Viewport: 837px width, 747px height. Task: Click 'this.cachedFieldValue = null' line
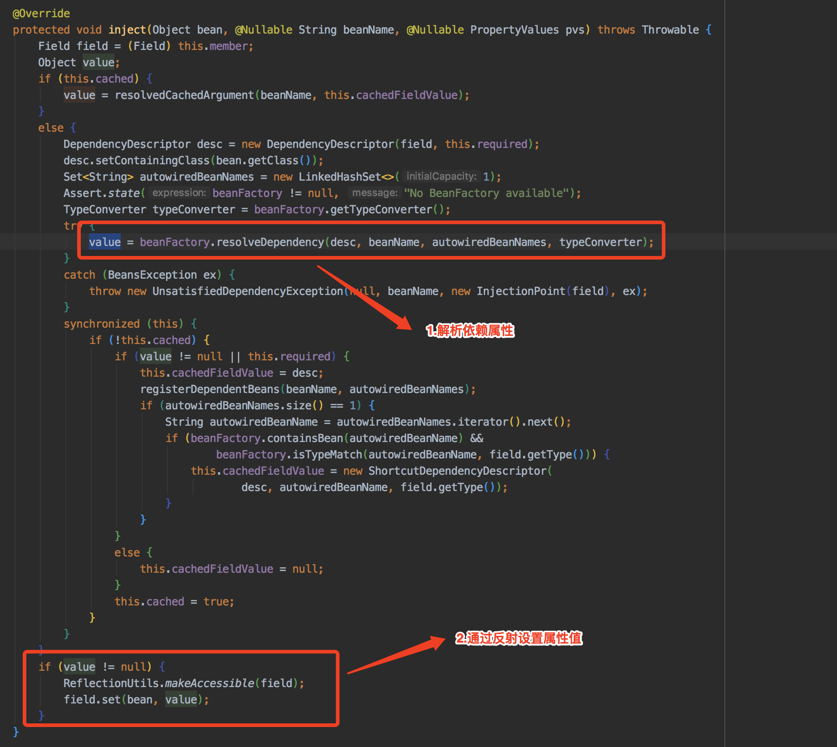[231, 569]
